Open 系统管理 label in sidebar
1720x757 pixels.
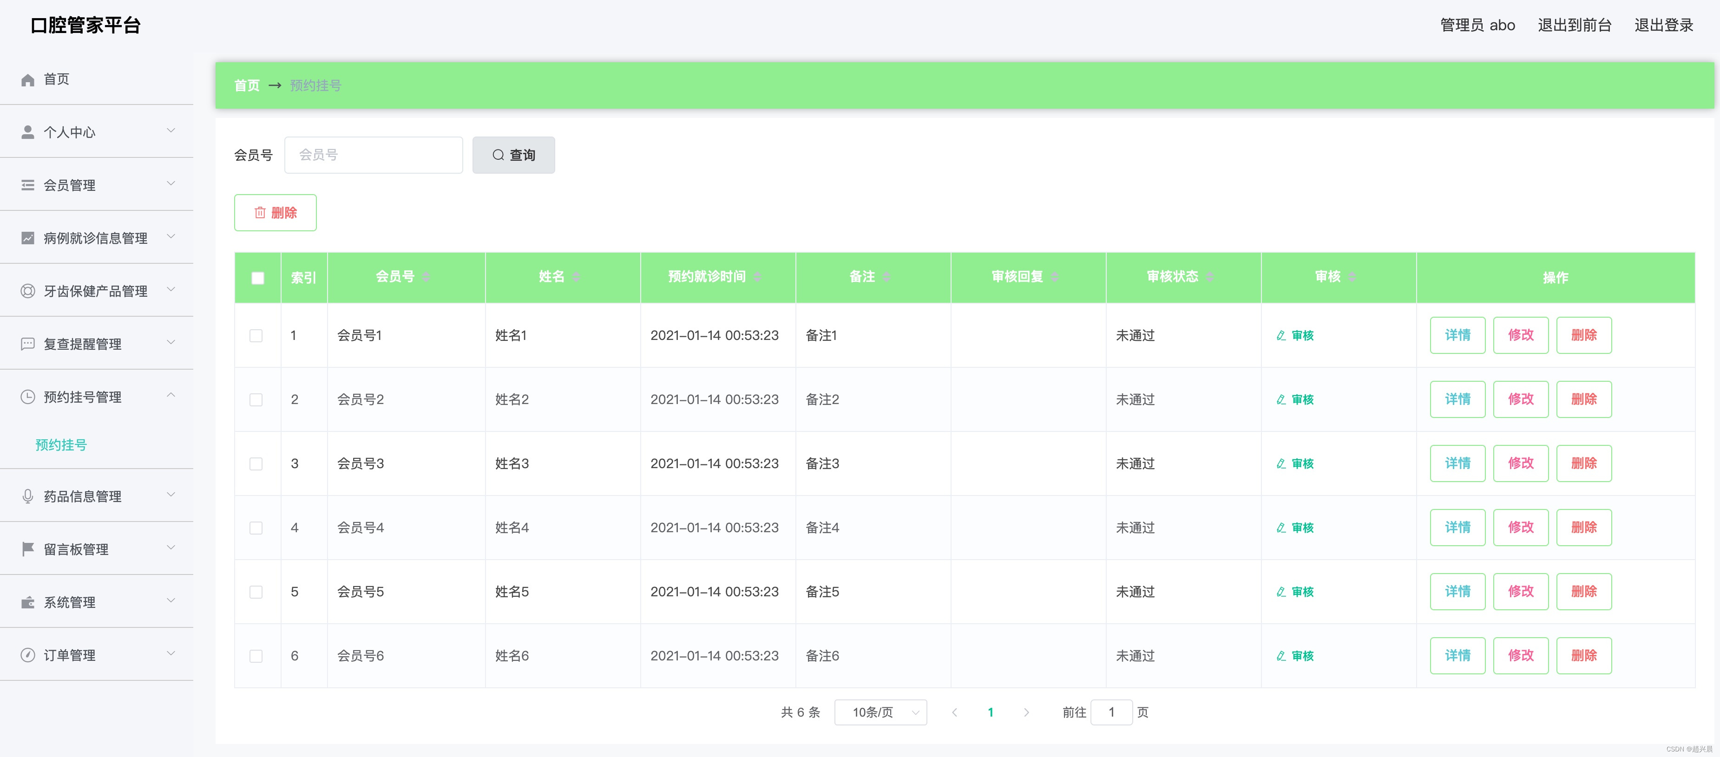tap(69, 602)
